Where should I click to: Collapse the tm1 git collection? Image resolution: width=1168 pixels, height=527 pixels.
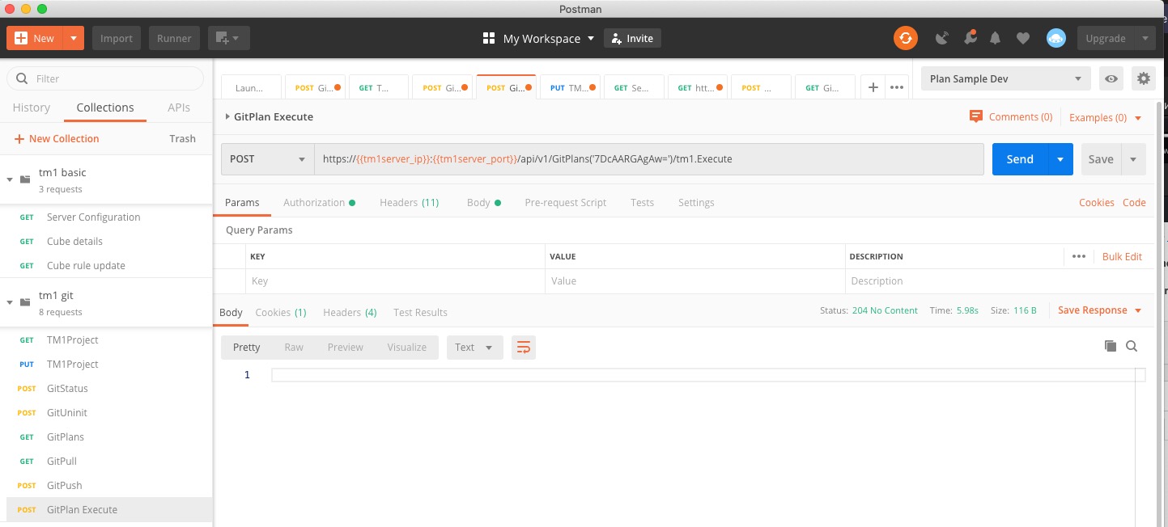pos(10,301)
